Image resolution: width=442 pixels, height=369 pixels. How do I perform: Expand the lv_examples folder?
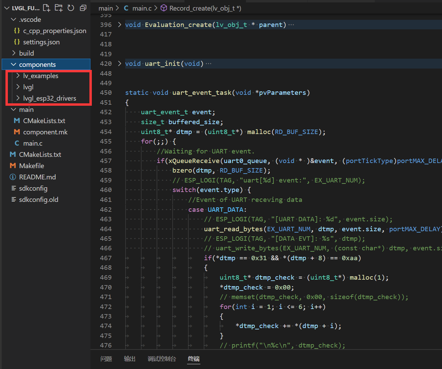40,76
